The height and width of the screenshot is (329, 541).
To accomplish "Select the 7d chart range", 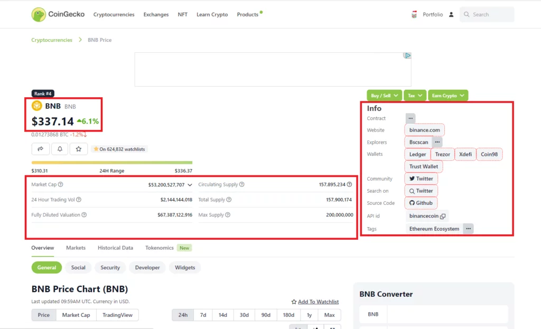I will point(203,315).
